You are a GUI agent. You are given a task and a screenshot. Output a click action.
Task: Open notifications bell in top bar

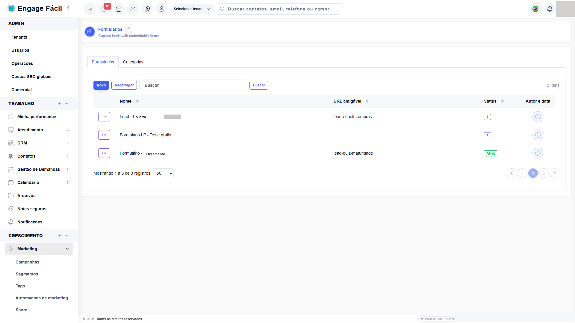click(550, 9)
